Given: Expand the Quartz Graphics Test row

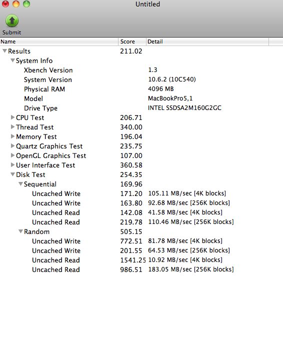Looking at the screenshot, I should [12, 146].
